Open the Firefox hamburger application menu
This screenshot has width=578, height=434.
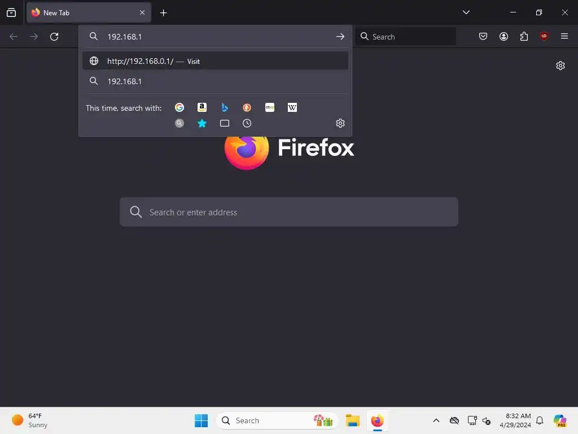click(x=564, y=36)
